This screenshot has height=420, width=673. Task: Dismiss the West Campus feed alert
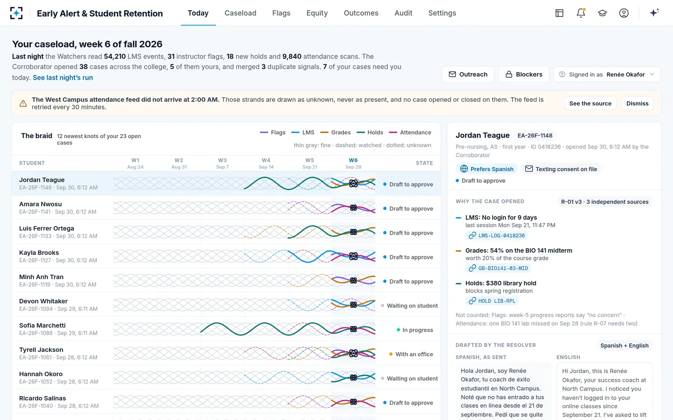click(637, 104)
